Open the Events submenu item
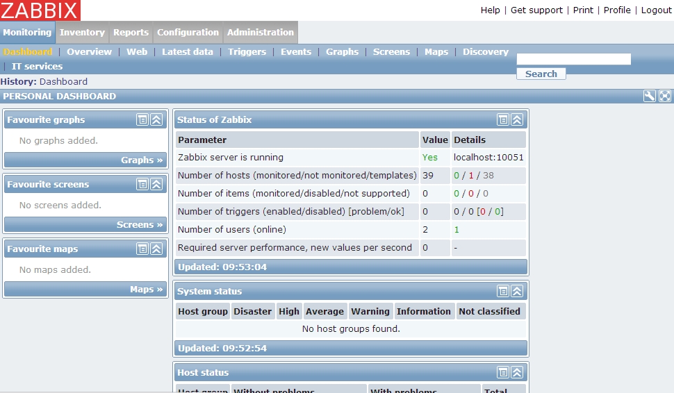Screen dimensions: 674x393 pos(296,51)
